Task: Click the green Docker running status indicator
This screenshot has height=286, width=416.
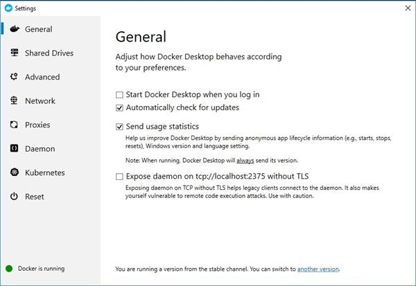Action: [x=9, y=268]
